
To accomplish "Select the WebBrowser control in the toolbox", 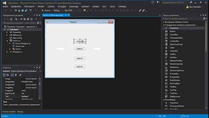I will click(175, 96).
